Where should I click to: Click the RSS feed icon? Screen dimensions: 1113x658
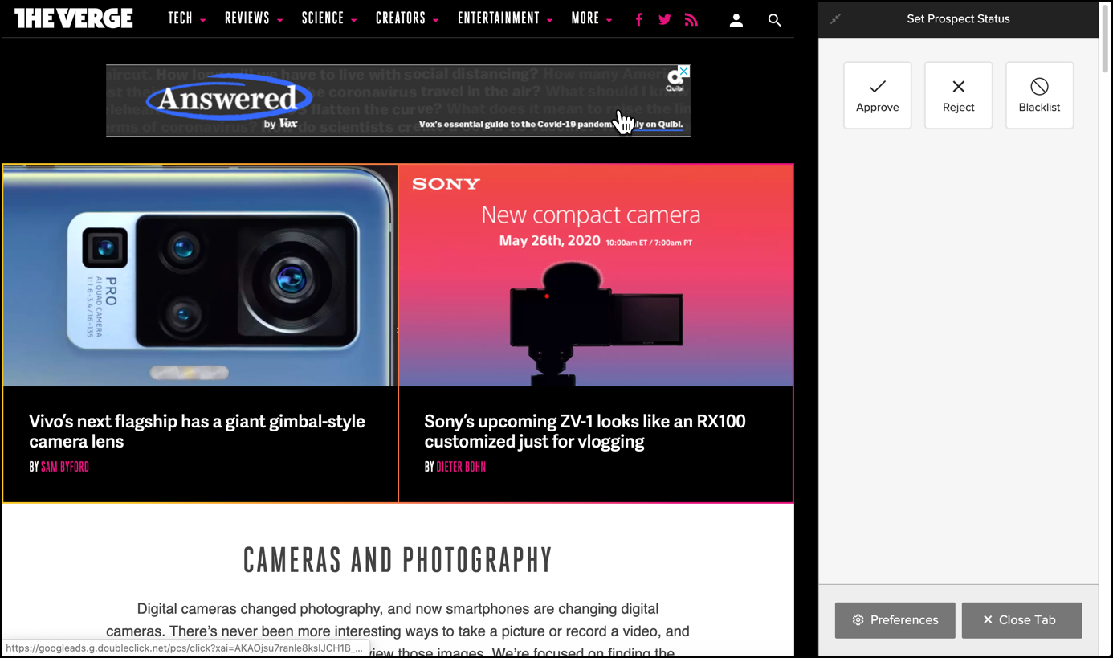pyautogui.click(x=691, y=20)
